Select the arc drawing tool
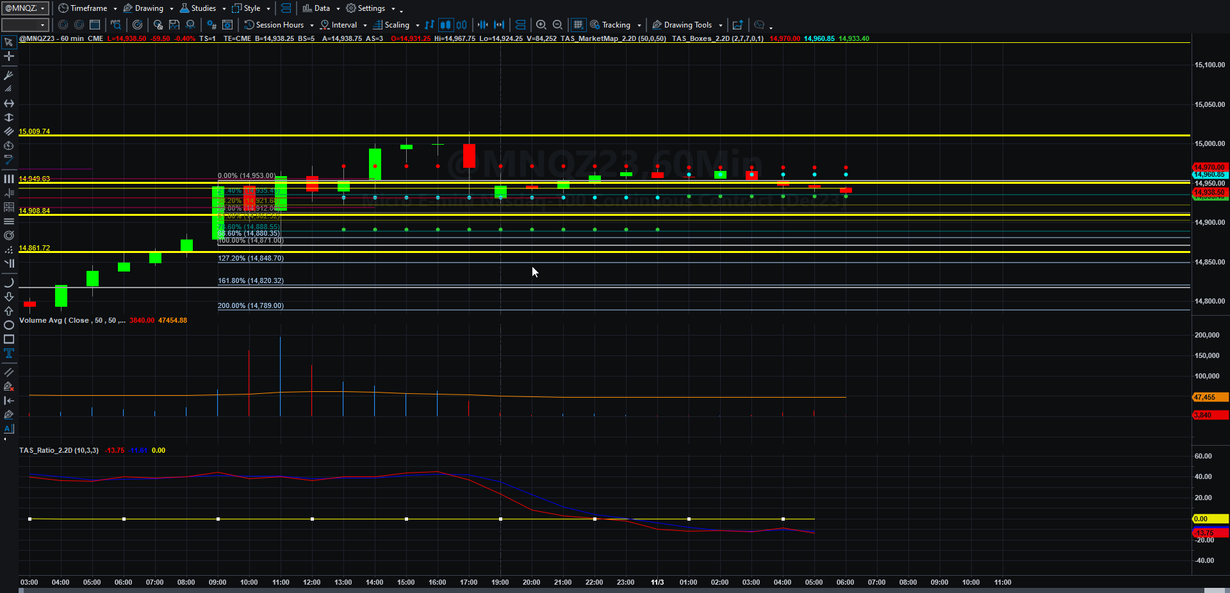 [x=9, y=282]
